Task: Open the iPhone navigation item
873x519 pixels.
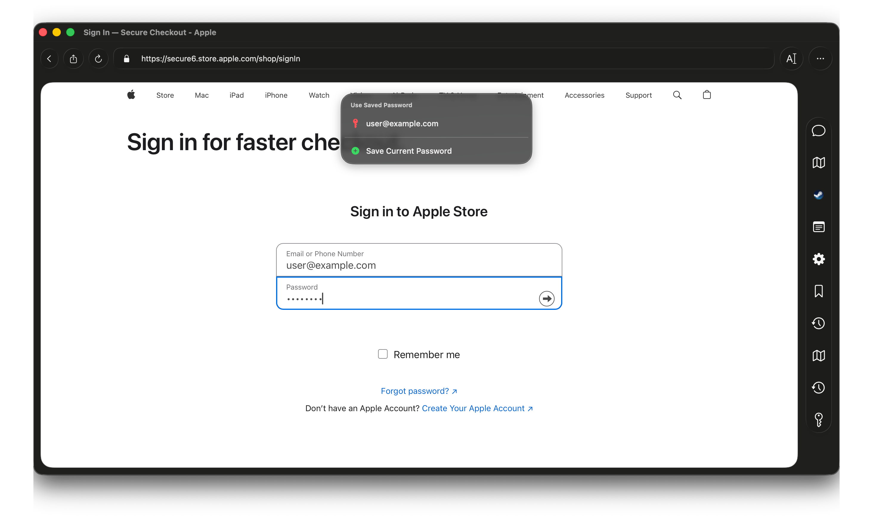Action: (x=276, y=95)
